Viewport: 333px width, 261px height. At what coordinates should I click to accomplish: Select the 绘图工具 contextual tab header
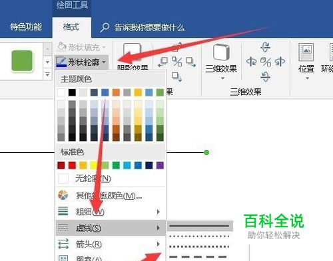coord(72,5)
